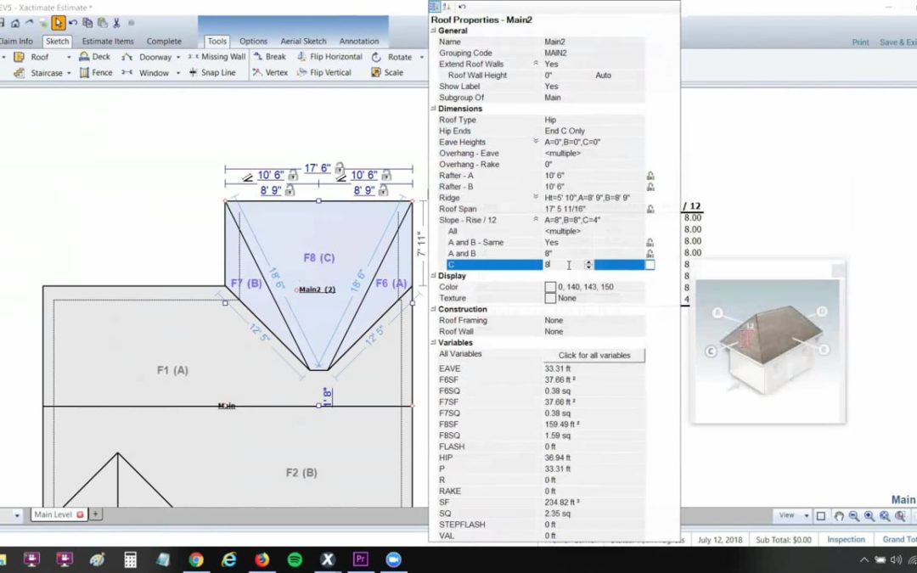
Task: Expand the Eave Heights property row
Action: pyautogui.click(x=536, y=142)
